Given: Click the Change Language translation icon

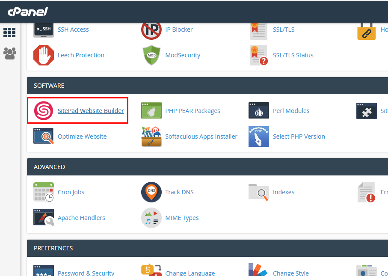Looking at the screenshot, I should click(151, 270).
